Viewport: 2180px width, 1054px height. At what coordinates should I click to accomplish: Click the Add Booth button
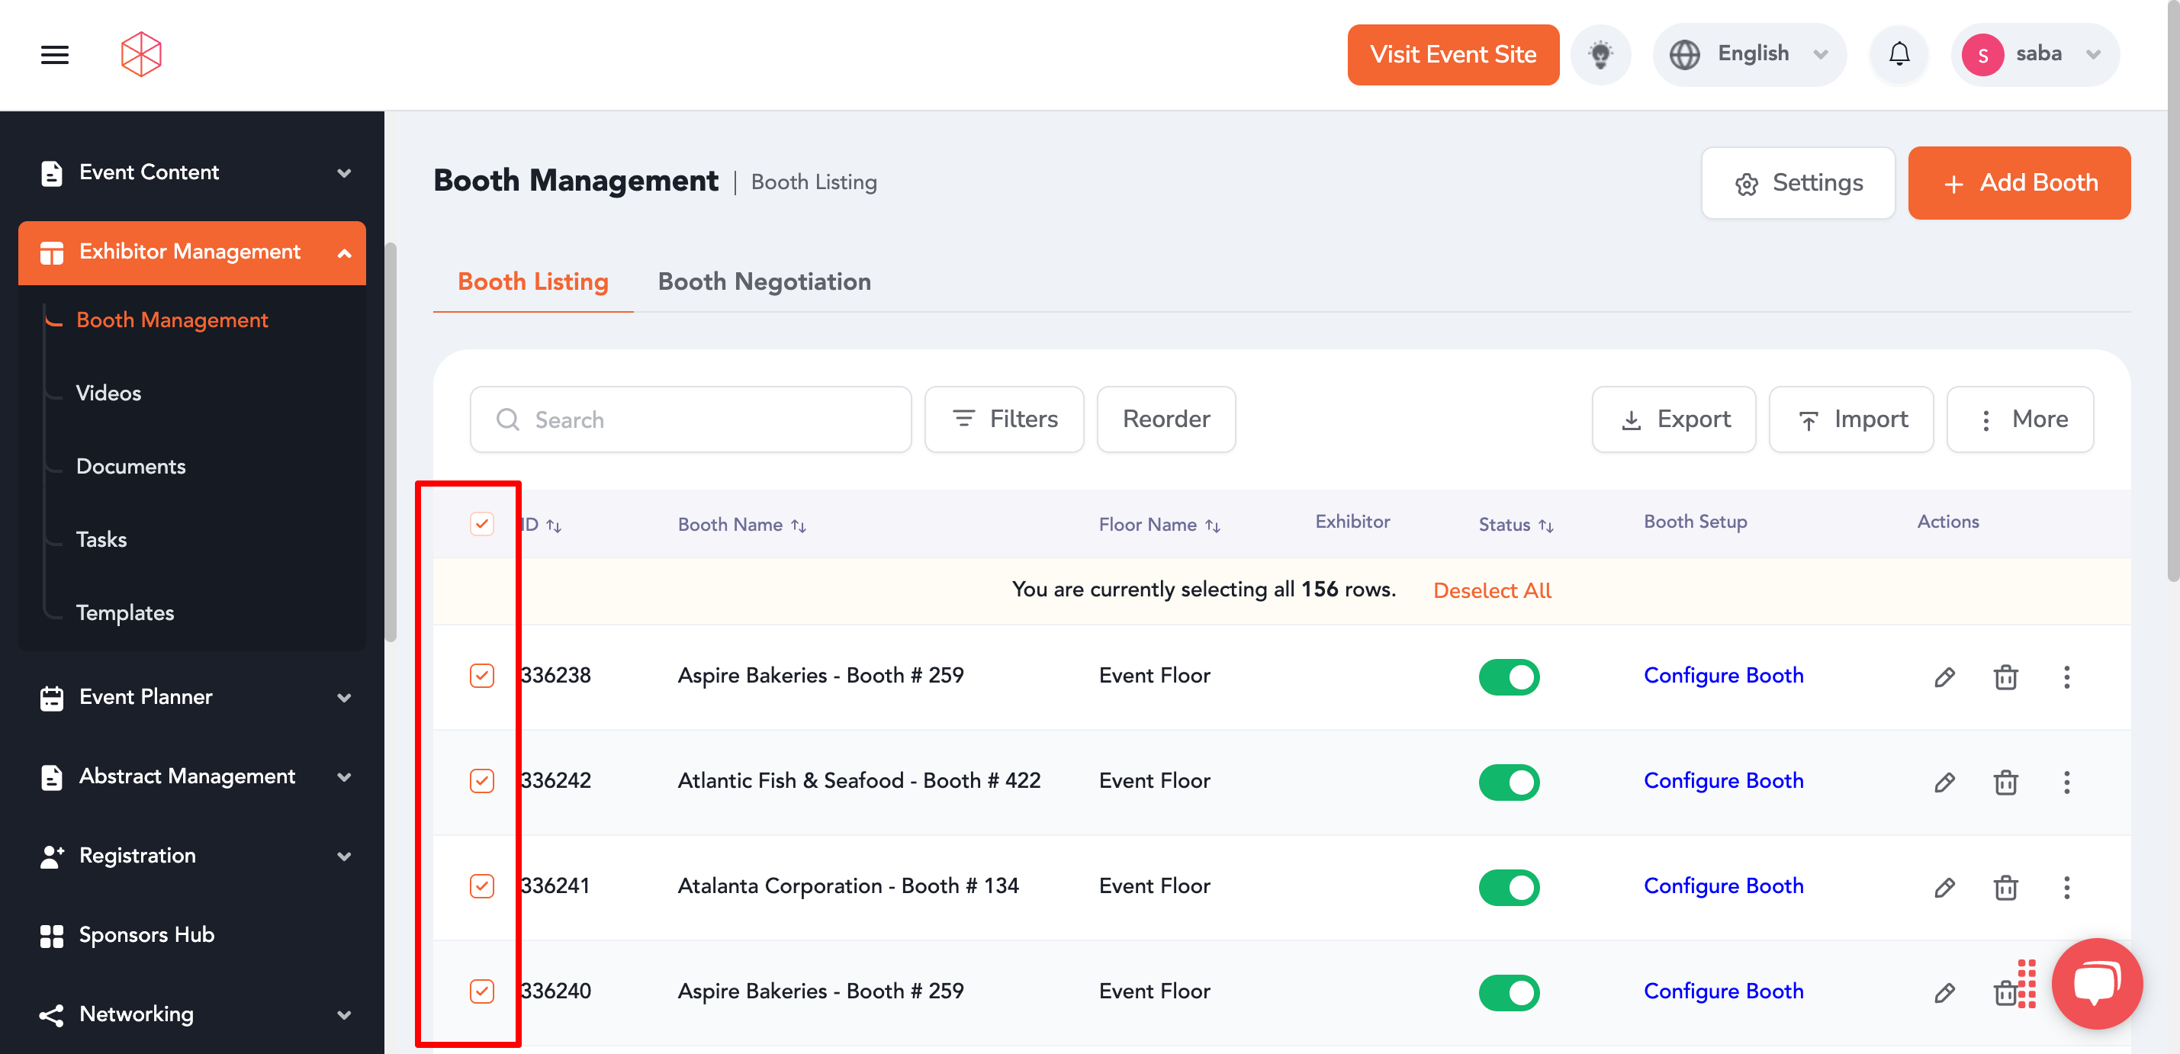tap(2018, 183)
